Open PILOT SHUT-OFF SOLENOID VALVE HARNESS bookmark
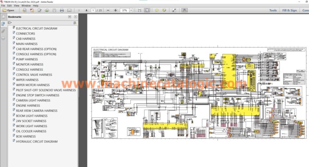The height and width of the screenshot is (167, 309). [x=46, y=90]
